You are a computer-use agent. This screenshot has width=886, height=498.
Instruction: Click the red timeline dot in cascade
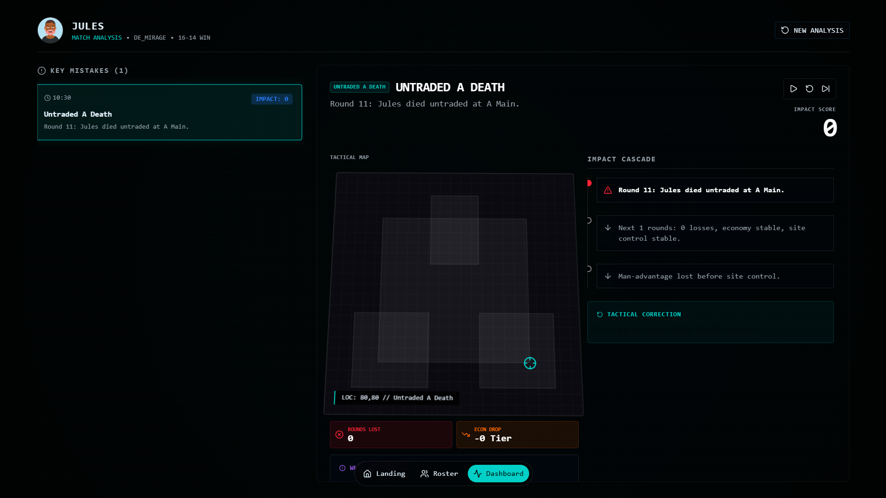click(589, 183)
